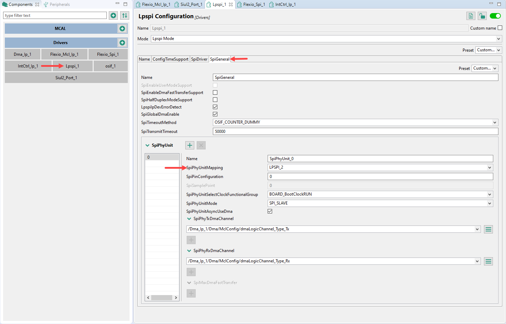Disable the SpiPhyUnitAsyncUseDma checkbox
The width and height of the screenshot is (506, 324).
click(x=270, y=211)
